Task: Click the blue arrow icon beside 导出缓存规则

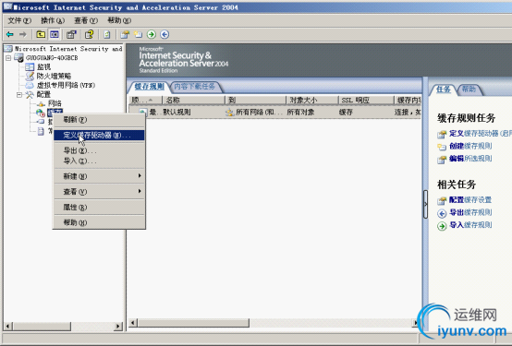Action: point(442,213)
